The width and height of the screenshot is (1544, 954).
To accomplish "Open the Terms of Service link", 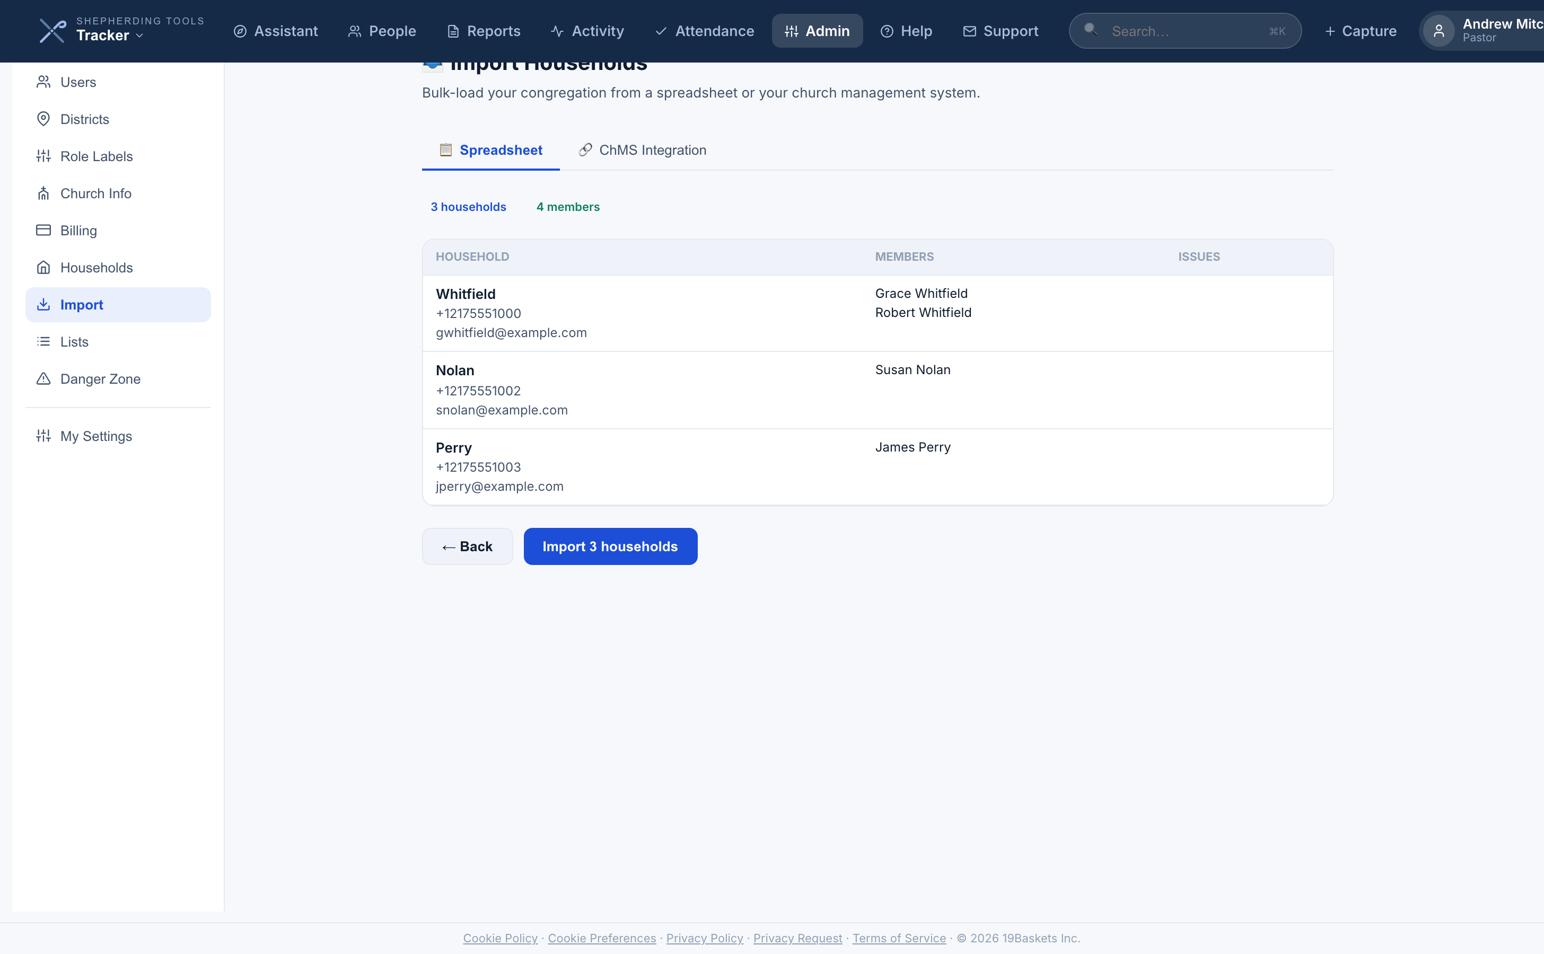I will (899, 938).
